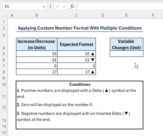Click the Enter checkmark icon in formula bar
163x136 pixels.
[64, 6]
